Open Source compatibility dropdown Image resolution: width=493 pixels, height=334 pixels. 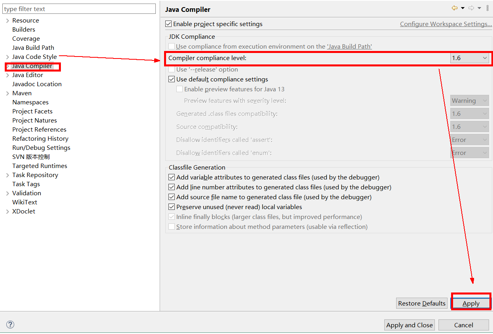coord(470,127)
